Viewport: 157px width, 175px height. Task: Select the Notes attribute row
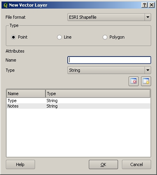coord(78,106)
